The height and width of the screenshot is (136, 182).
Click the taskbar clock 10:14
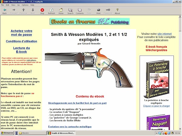point(177,133)
